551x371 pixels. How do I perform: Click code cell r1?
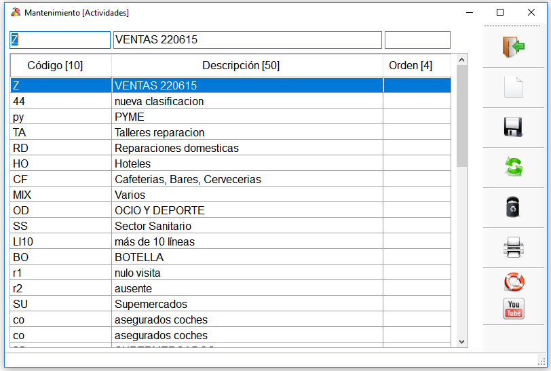coord(61,273)
